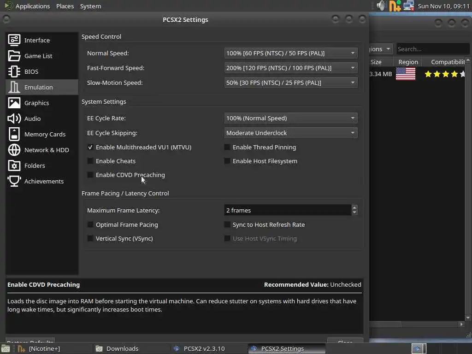Image resolution: width=472 pixels, height=354 pixels.
Task: Check Enable Host Filesystem
Action: tap(227, 161)
